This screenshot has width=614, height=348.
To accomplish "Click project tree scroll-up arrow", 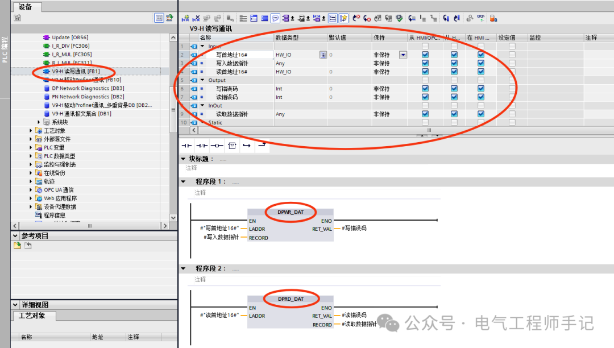I will click(173, 38).
